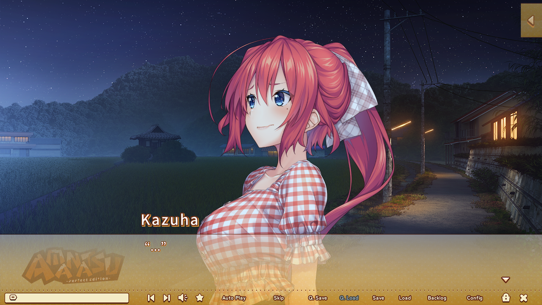
Task: Toggle the lock icon
Action: point(506,297)
